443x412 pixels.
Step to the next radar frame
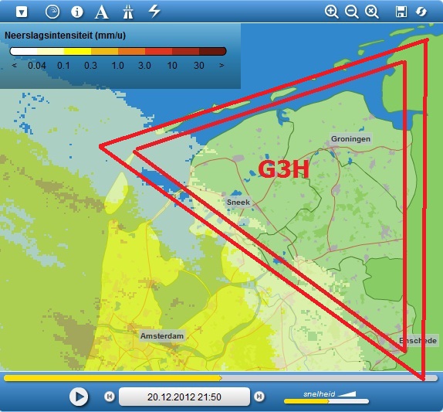click(259, 397)
